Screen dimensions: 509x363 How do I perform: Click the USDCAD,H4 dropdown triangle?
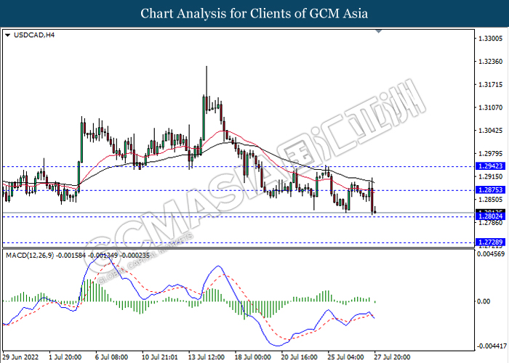click(x=8, y=35)
